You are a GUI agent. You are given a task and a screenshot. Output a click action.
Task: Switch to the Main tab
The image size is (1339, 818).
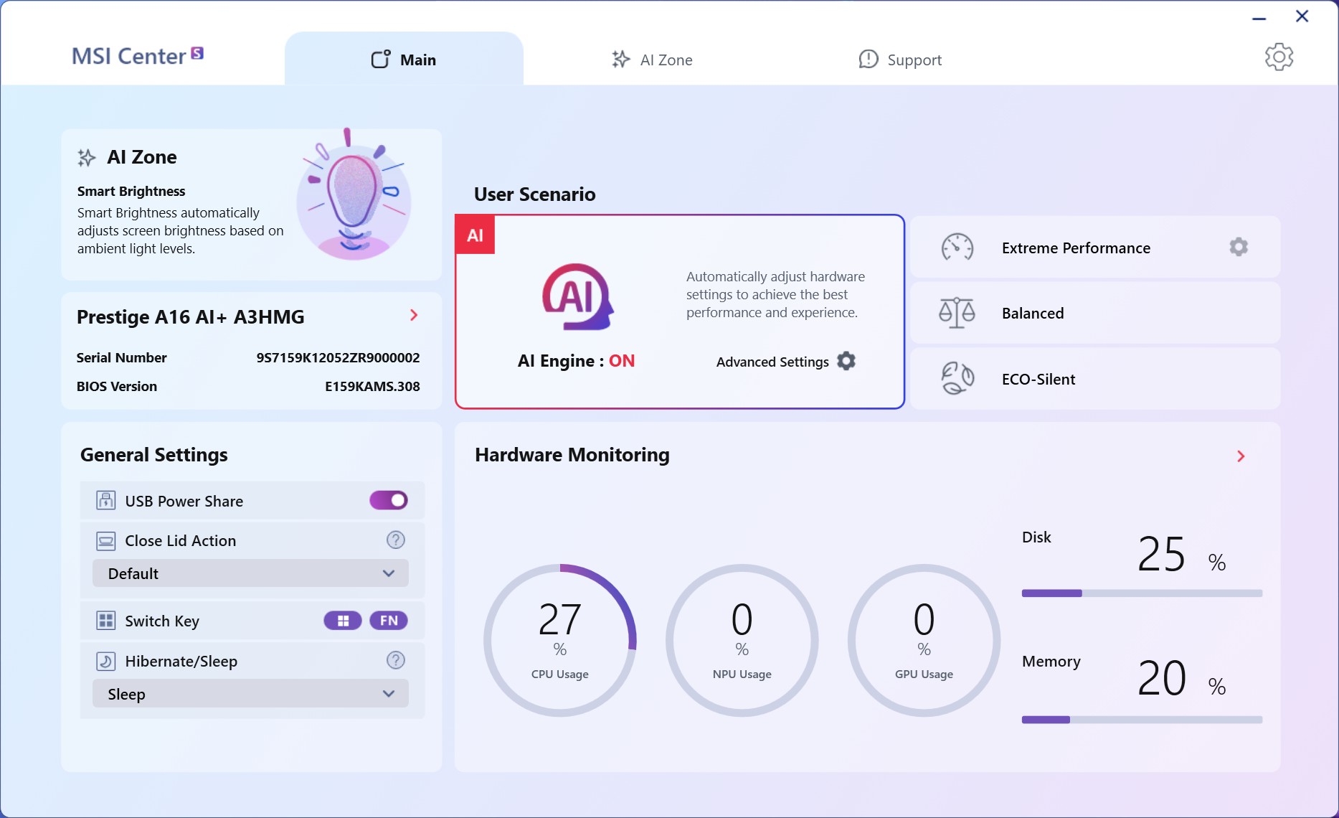pyautogui.click(x=404, y=60)
